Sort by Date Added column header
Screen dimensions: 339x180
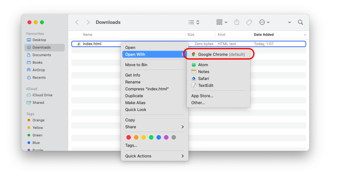click(x=264, y=35)
